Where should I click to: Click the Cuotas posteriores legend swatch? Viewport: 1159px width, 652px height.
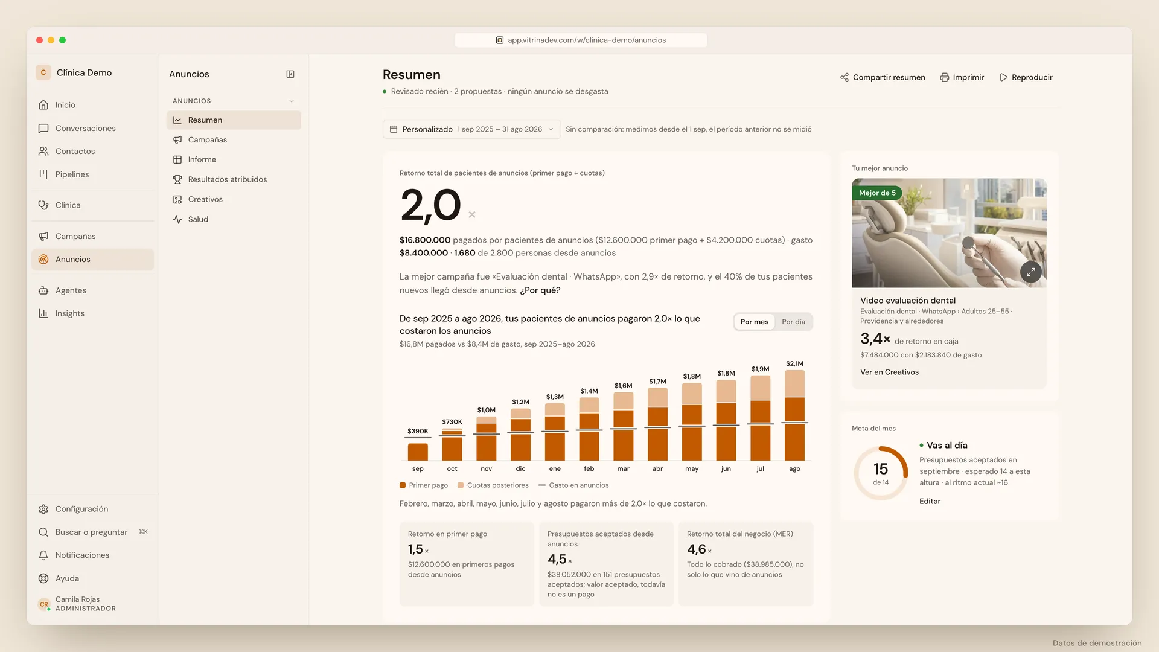click(461, 485)
